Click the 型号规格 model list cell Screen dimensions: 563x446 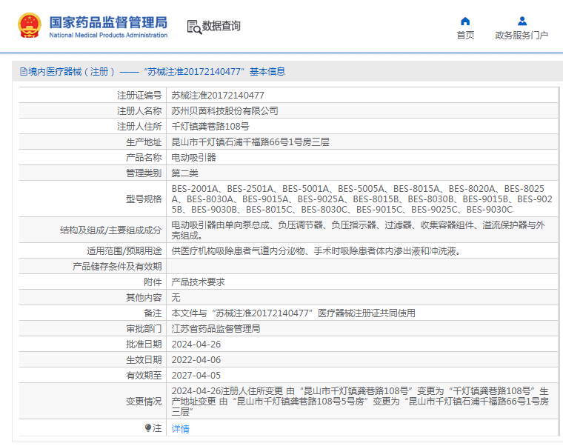[x=362, y=199]
